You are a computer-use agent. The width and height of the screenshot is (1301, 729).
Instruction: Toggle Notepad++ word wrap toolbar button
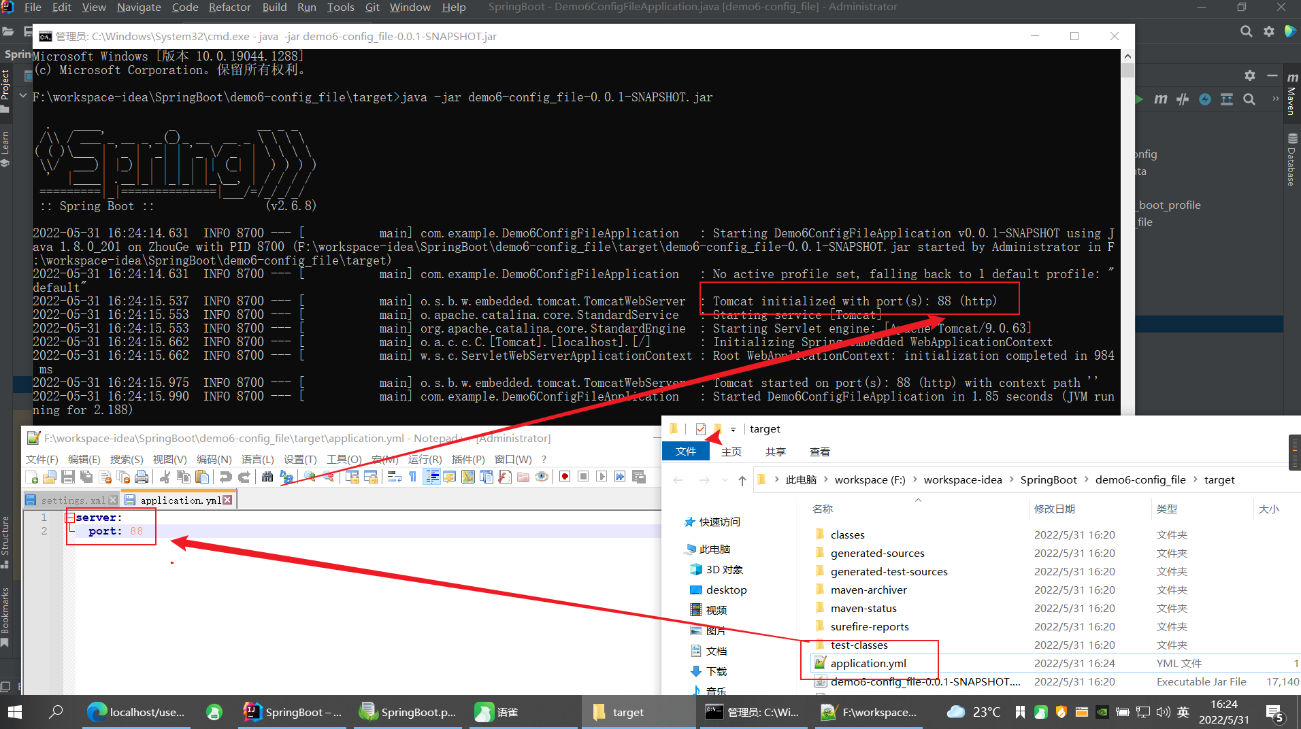[x=395, y=477]
